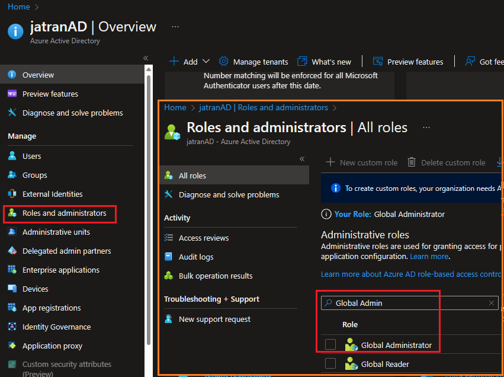Click the Manage tenants button text
Viewport: 504px width, 377px height.
pyautogui.click(x=261, y=62)
